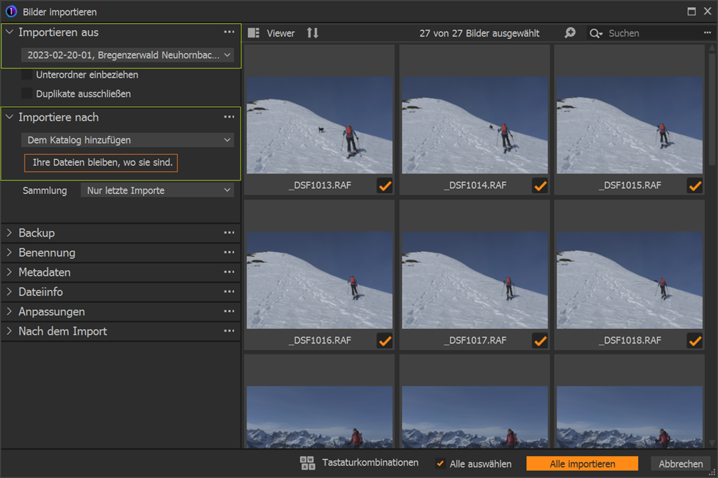Image resolution: width=718 pixels, height=478 pixels.
Task: Click the Alle importieren button
Action: point(582,464)
